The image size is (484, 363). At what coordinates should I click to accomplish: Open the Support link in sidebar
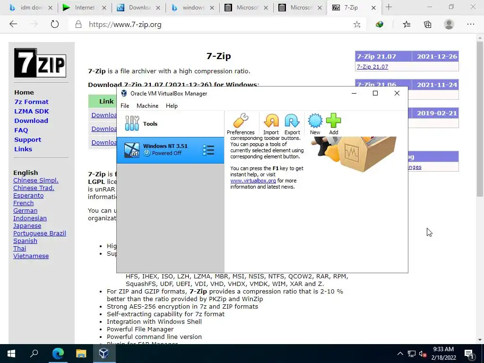pos(27,139)
